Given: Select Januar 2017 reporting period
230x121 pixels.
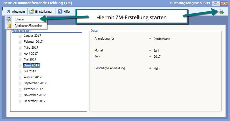Looking at the screenshot, I should (32, 36).
